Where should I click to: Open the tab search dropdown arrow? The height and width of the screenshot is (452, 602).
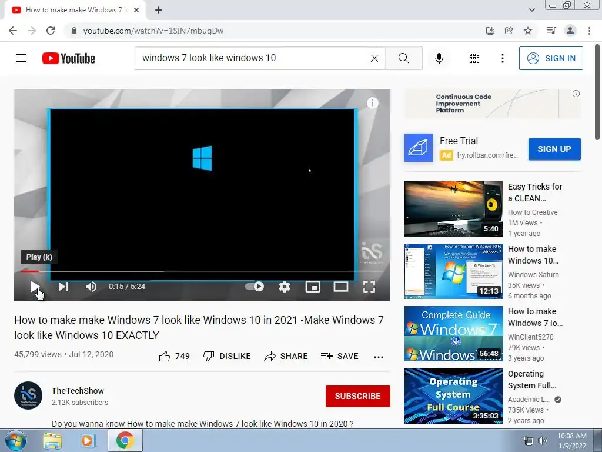[531, 10]
